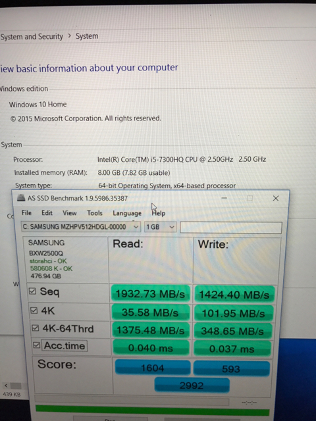The height and width of the screenshot is (421, 316).
Task: Click the left scroll arrow in System window
Action: pos(6,386)
